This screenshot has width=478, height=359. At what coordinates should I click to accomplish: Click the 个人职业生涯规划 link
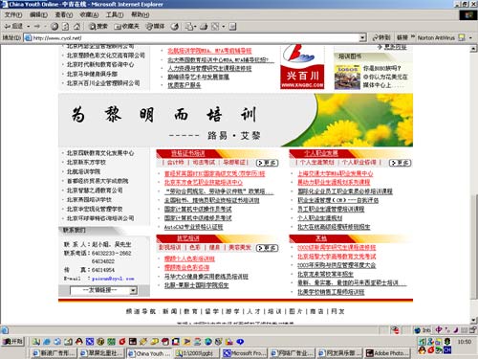[x=319, y=218]
